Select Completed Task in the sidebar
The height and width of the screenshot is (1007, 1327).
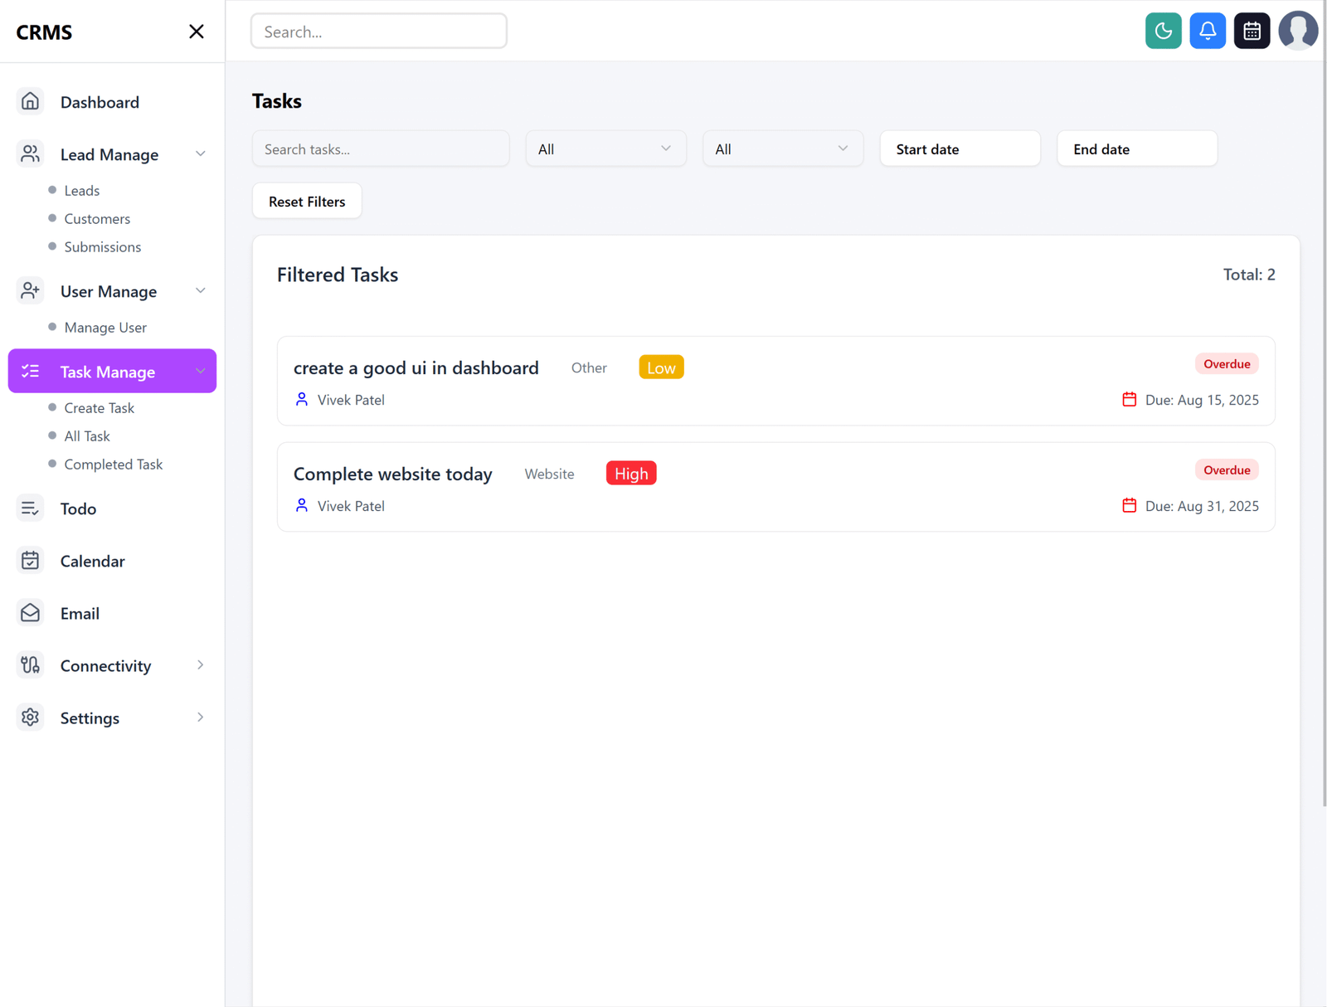(x=113, y=464)
